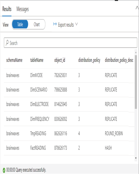Image resolution: width=139 pixels, height=174 pixels.
Task: Focus the Search input field
Action: [x=71, y=43]
